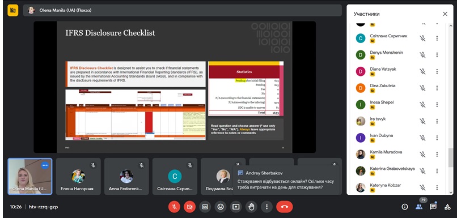
Task: Open the chat messages icon
Action: 433,207
